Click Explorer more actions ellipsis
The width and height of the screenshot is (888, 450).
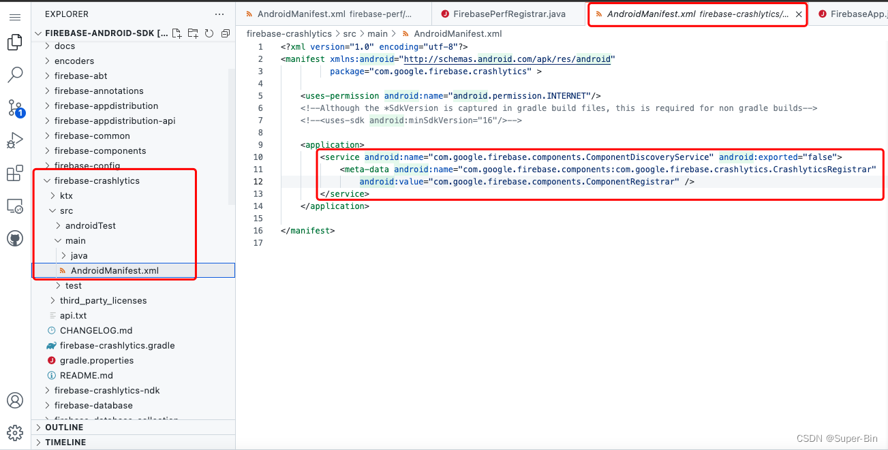tap(219, 14)
